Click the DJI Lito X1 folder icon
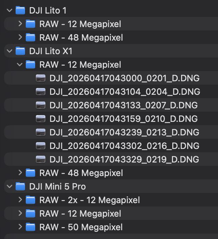218x239 pixels. 21,51
